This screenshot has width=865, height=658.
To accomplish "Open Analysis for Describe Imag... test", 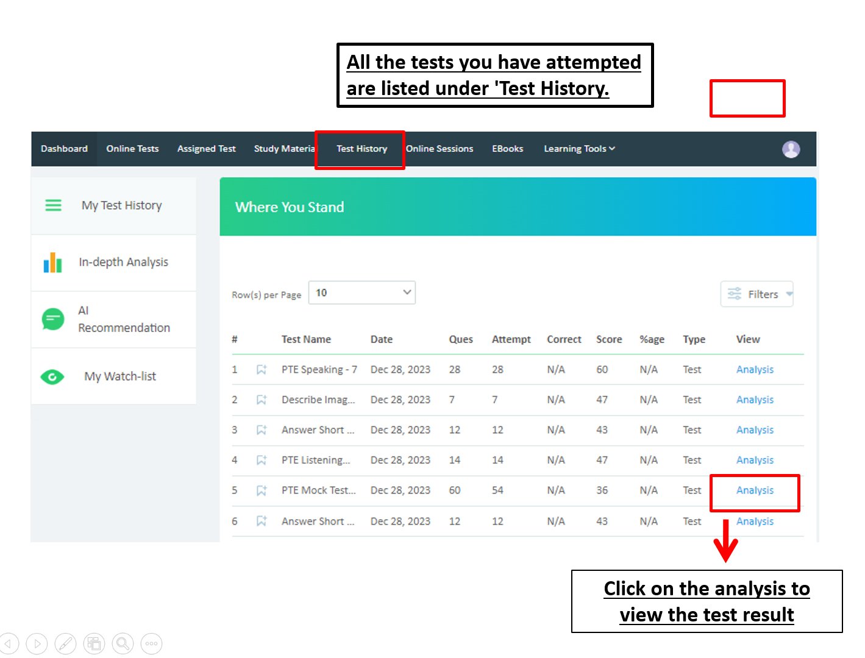I will click(x=755, y=400).
